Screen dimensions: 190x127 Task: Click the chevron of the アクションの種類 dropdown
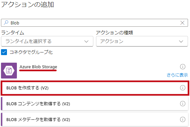coord(181,42)
